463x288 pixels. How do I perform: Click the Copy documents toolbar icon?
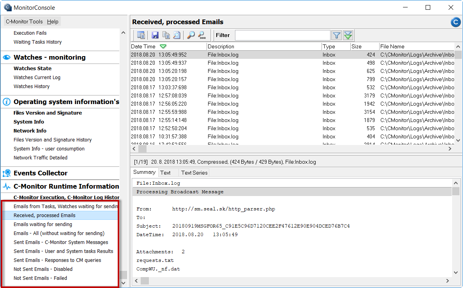pos(166,35)
